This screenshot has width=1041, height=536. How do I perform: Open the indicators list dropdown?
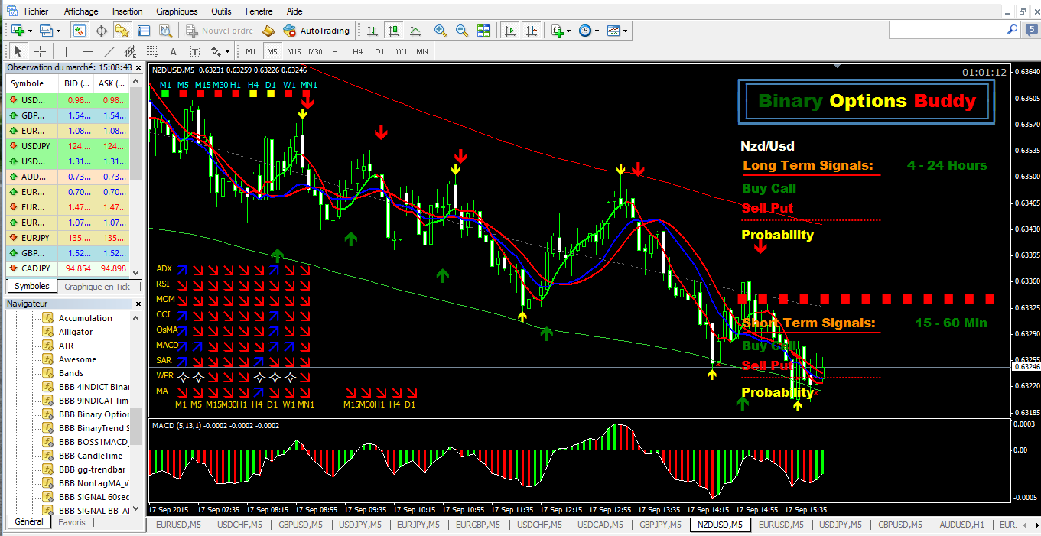coord(566,31)
